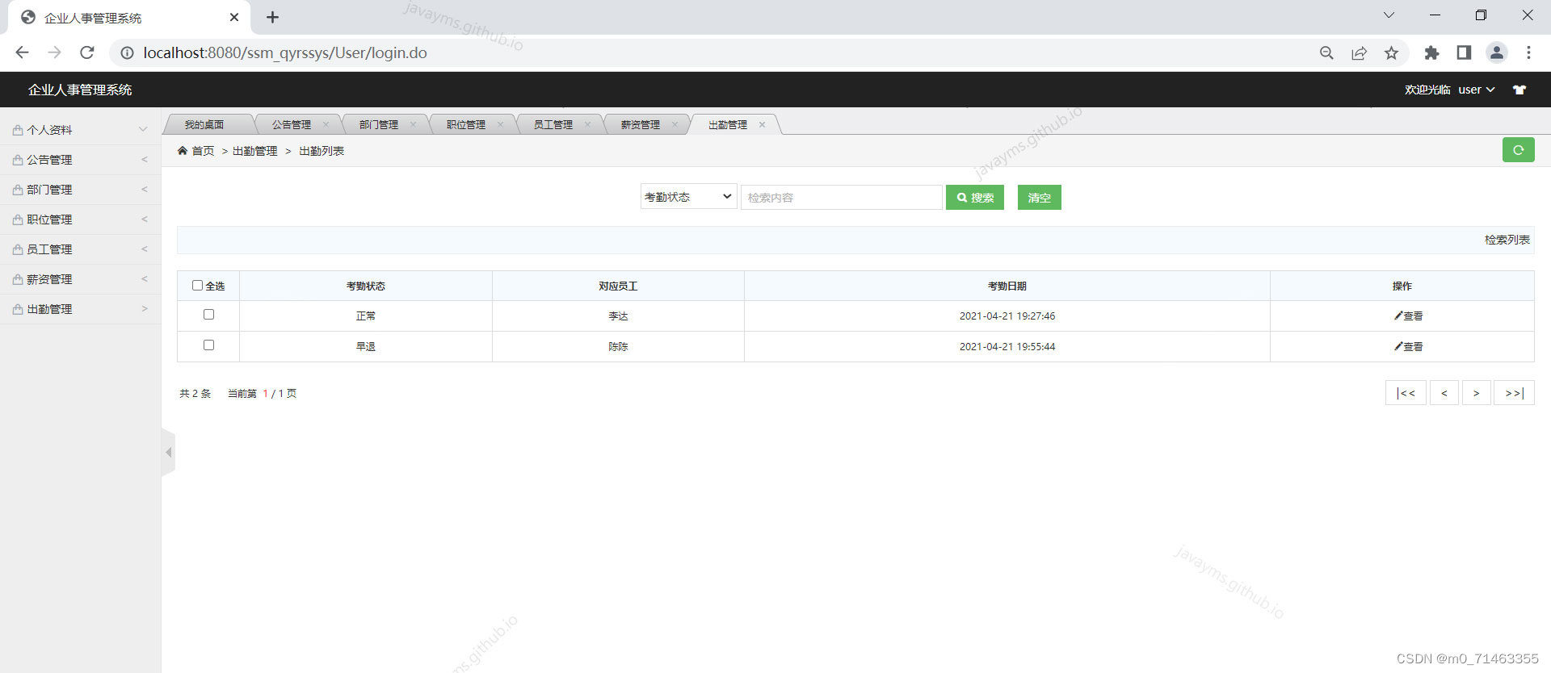Click the 正常 status cell
The width and height of the screenshot is (1551, 673).
point(366,316)
